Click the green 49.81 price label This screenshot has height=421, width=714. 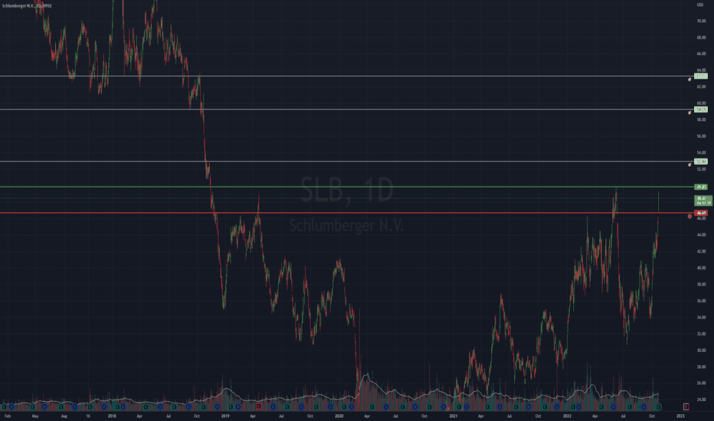click(x=700, y=187)
